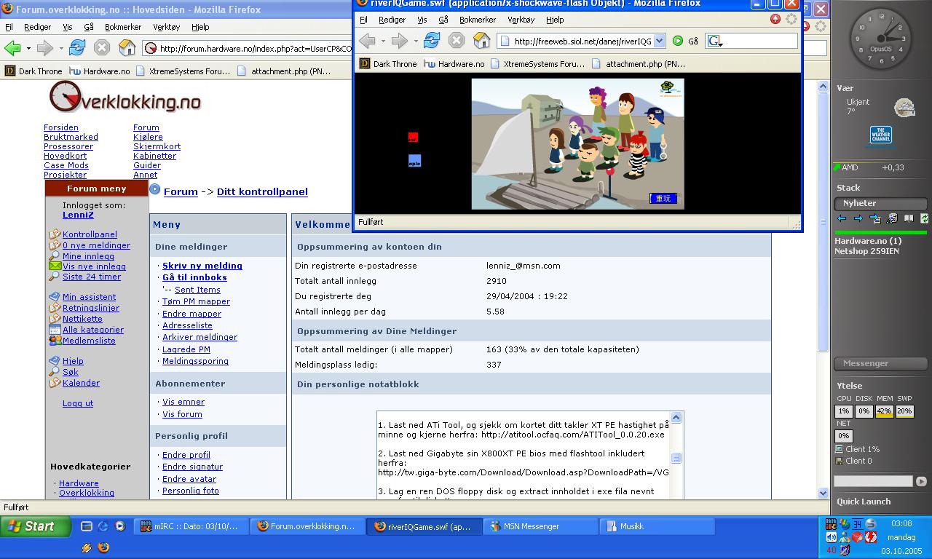Click sidebar search input field
932x559 pixels.
(873, 481)
